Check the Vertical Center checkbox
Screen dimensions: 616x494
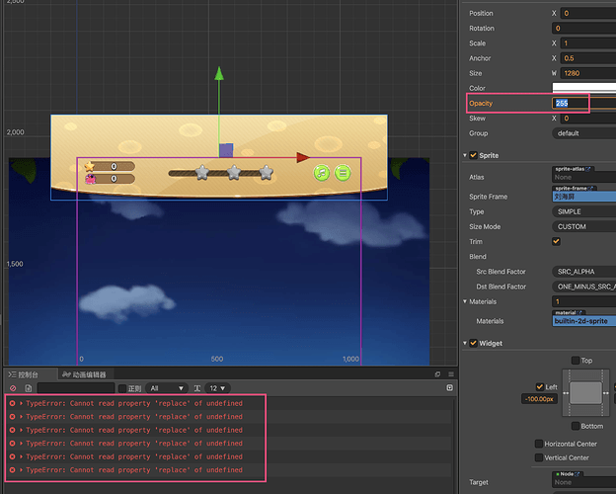point(539,457)
